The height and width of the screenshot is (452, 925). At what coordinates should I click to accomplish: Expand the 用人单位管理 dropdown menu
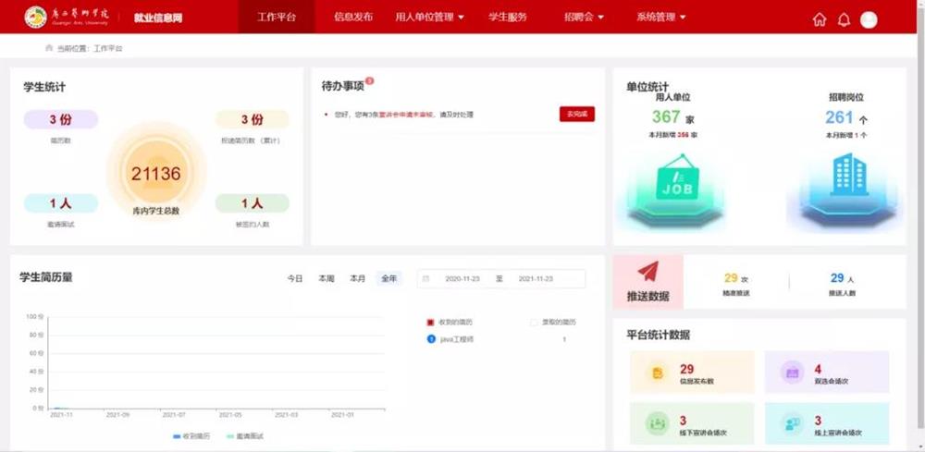(429, 17)
